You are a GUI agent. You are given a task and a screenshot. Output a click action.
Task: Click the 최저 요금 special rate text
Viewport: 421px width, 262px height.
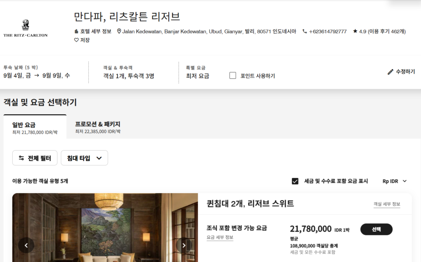[198, 76]
